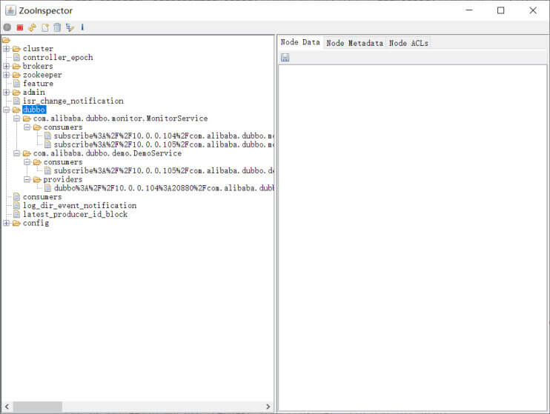Click the tree scrollbar left arrow
The width and height of the screenshot is (550, 414).
coord(7,407)
